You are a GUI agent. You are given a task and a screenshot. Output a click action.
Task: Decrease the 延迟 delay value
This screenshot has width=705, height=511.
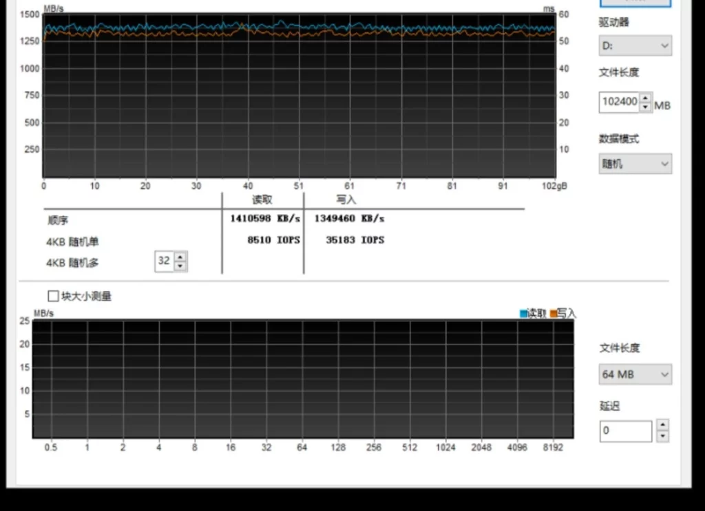click(x=662, y=437)
